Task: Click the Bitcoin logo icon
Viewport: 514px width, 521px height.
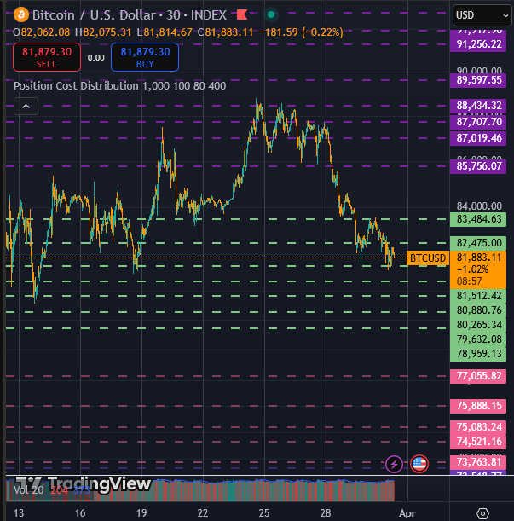Action: 21,15
